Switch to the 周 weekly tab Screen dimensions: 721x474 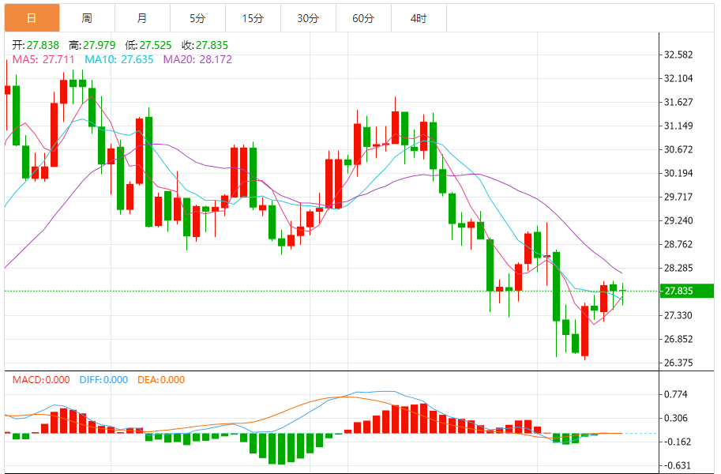pos(88,18)
